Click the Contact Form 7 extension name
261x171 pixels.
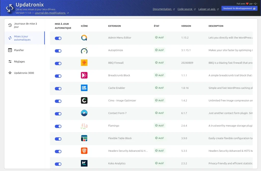[x=117, y=113]
